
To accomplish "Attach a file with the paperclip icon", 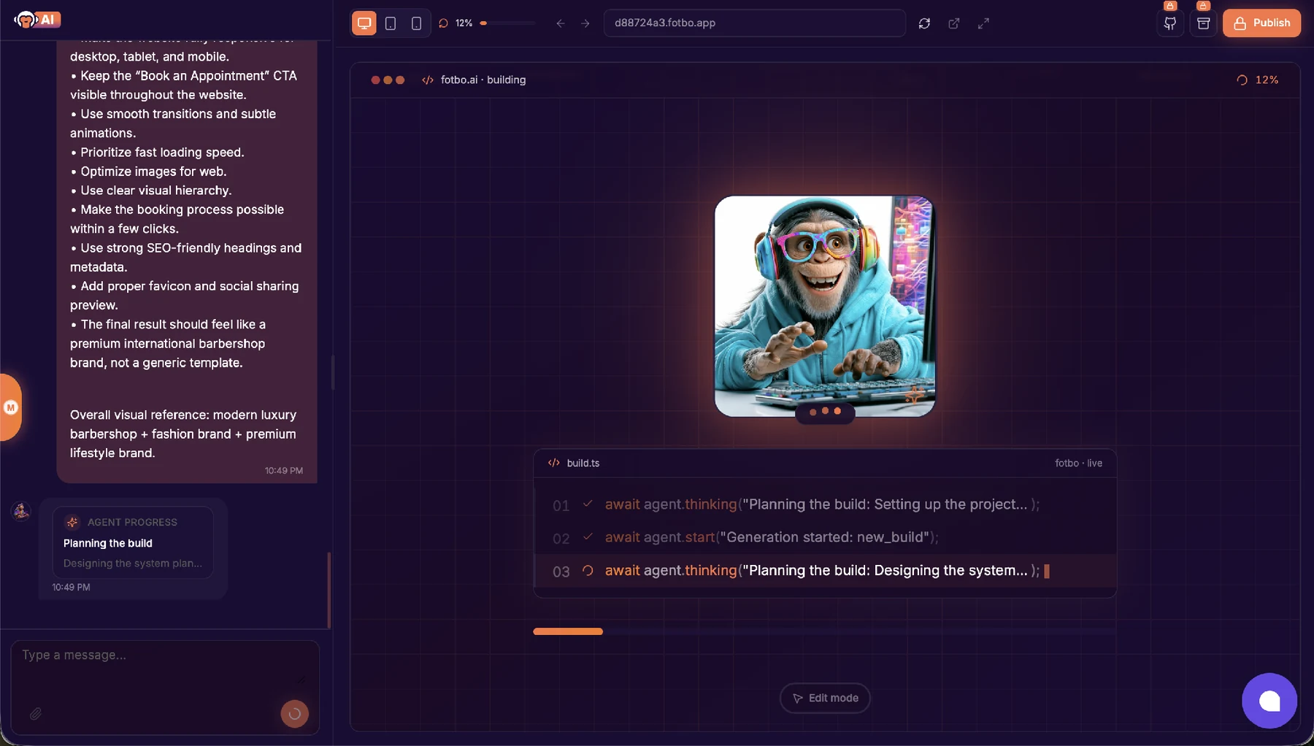I will pyautogui.click(x=35, y=714).
